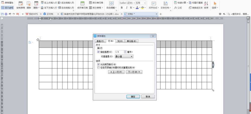Enable 在各页顶端以标题行形式重复出现 checkbox

(98, 67)
